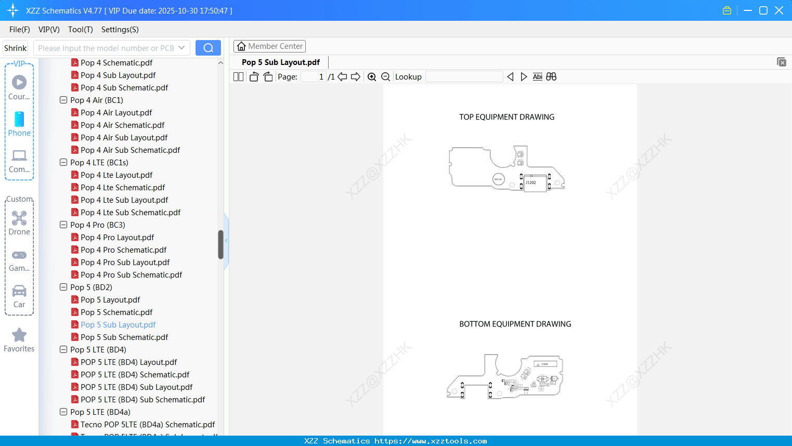Open the model number search dropdown
Image resolution: width=792 pixels, height=446 pixels.
click(x=183, y=47)
